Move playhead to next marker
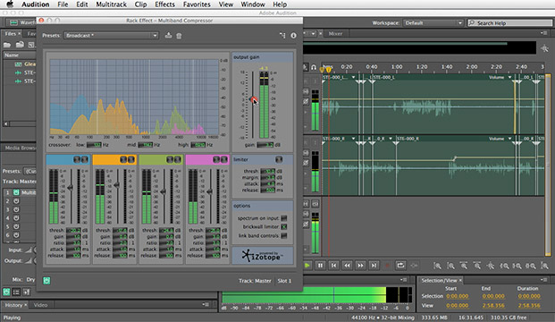 click(374, 265)
